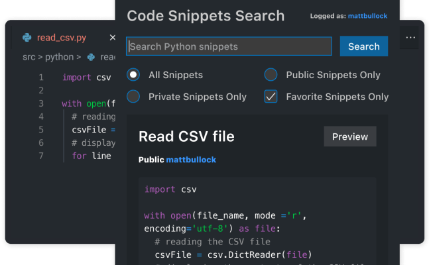This screenshot has height=265, width=431.
Task: Click the Preview button for Read CSV file
Action: click(350, 136)
